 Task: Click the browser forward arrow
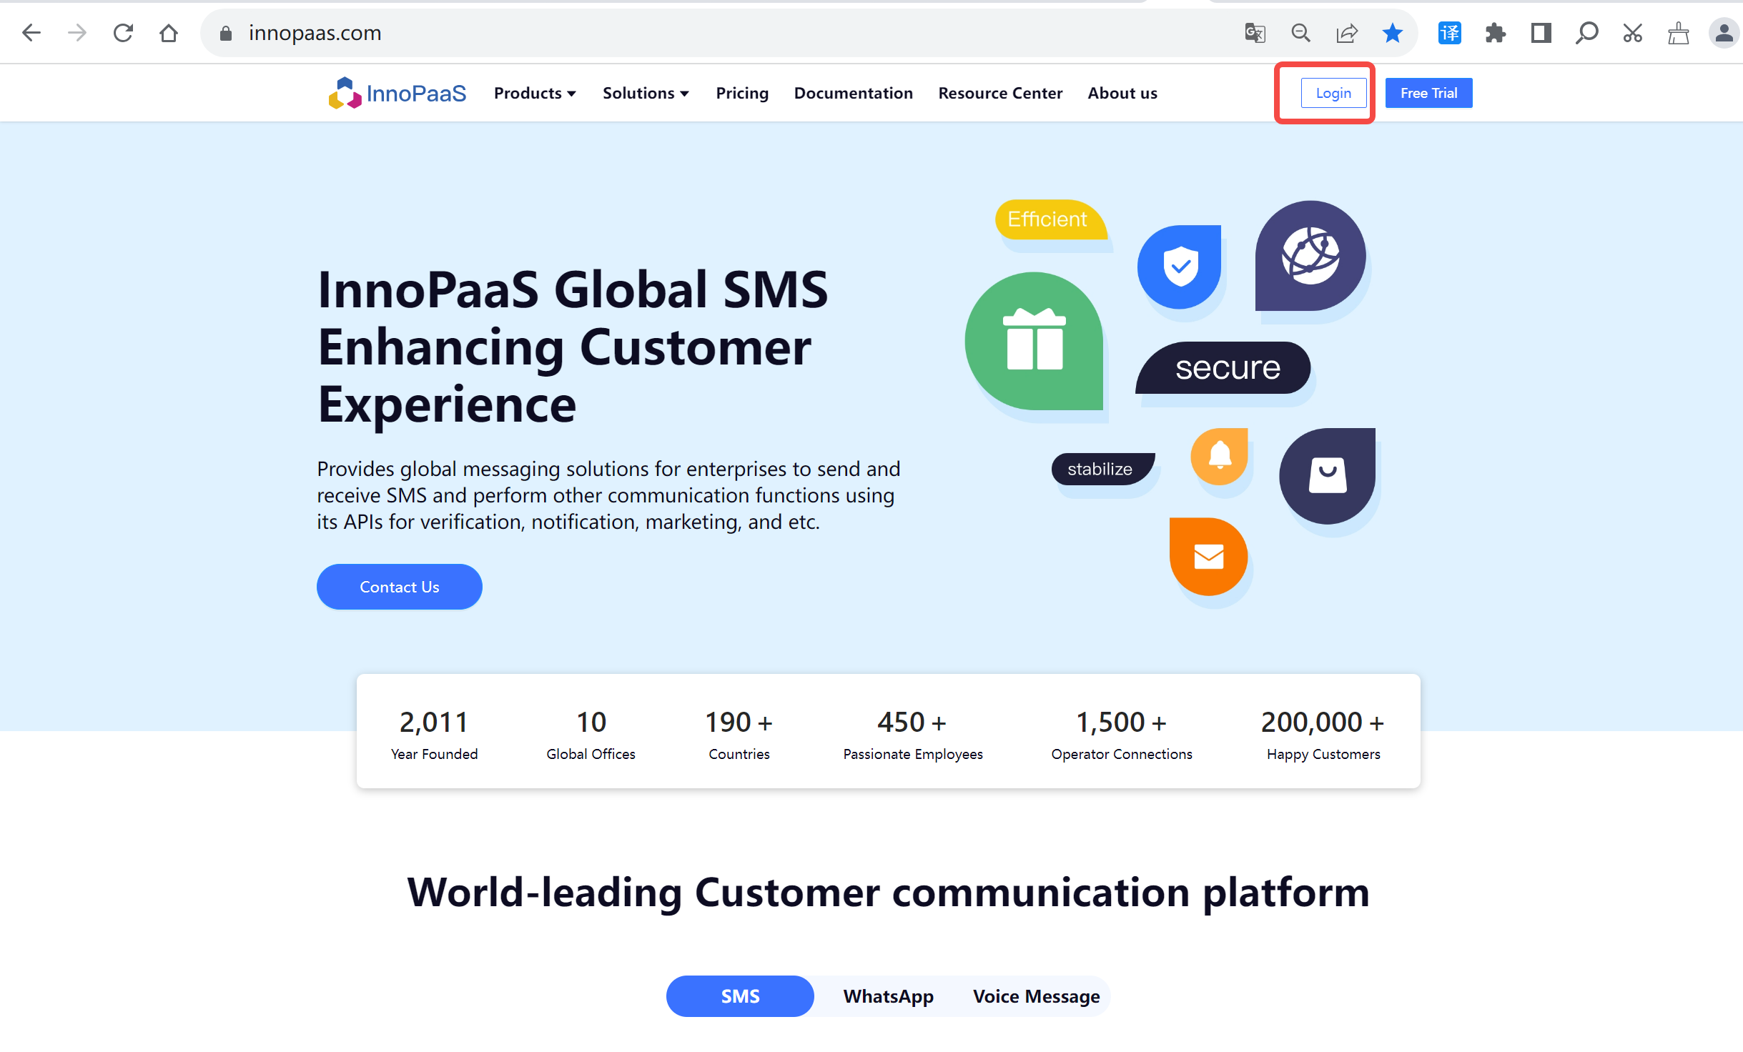coord(77,33)
